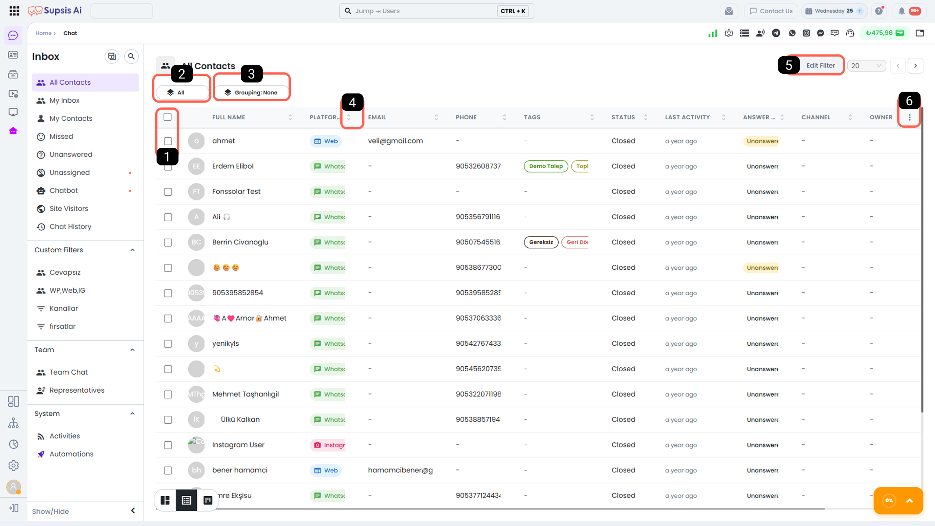Screen dimensions: 935x526
Task: Click the WhatsApp channel icon in header
Action: tap(792, 33)
